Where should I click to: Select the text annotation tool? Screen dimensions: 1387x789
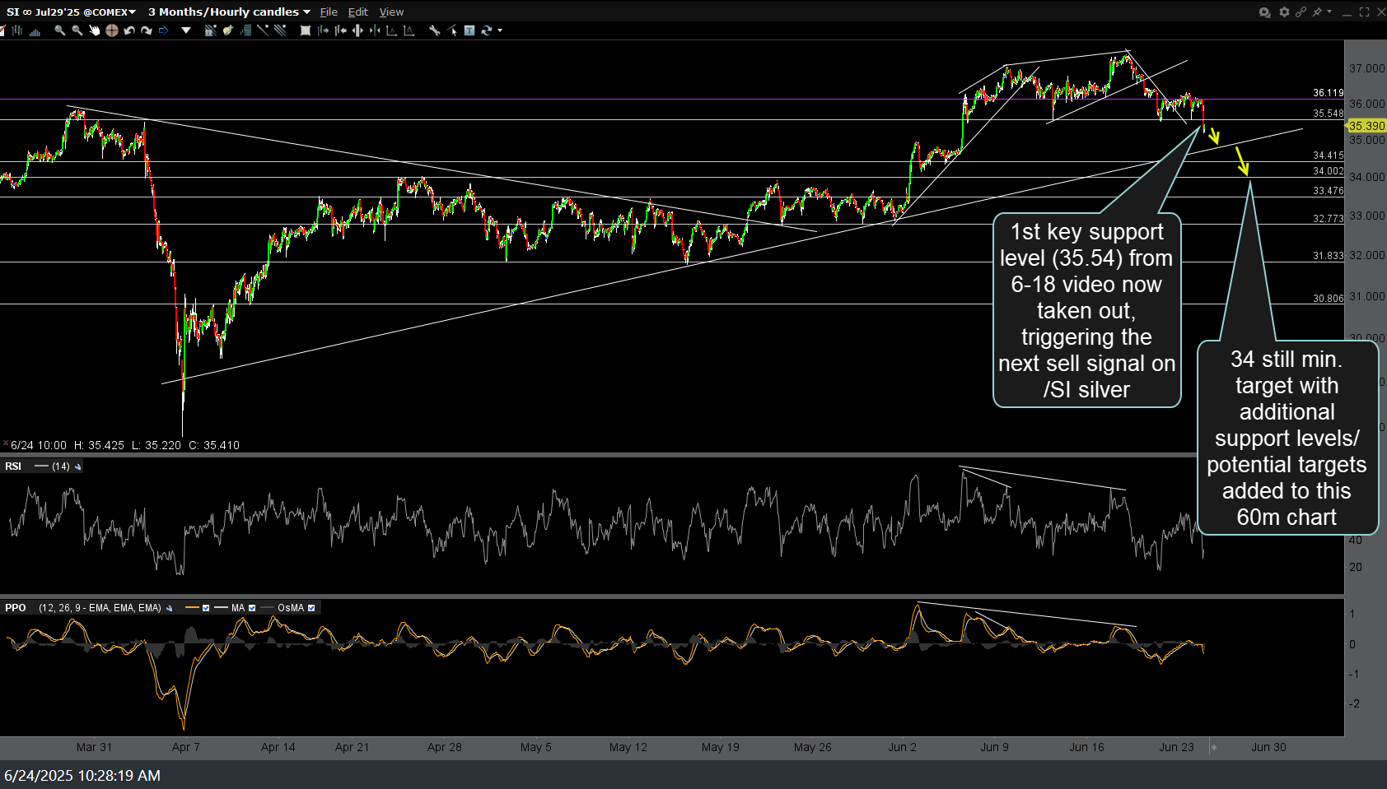[x=469, y=30]
